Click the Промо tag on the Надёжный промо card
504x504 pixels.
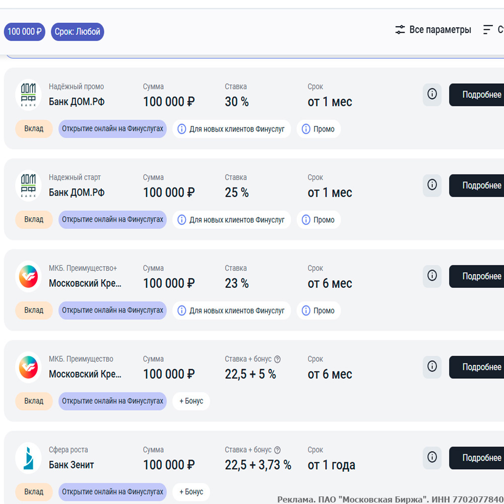pyautogui.click(x=319, y=129)
